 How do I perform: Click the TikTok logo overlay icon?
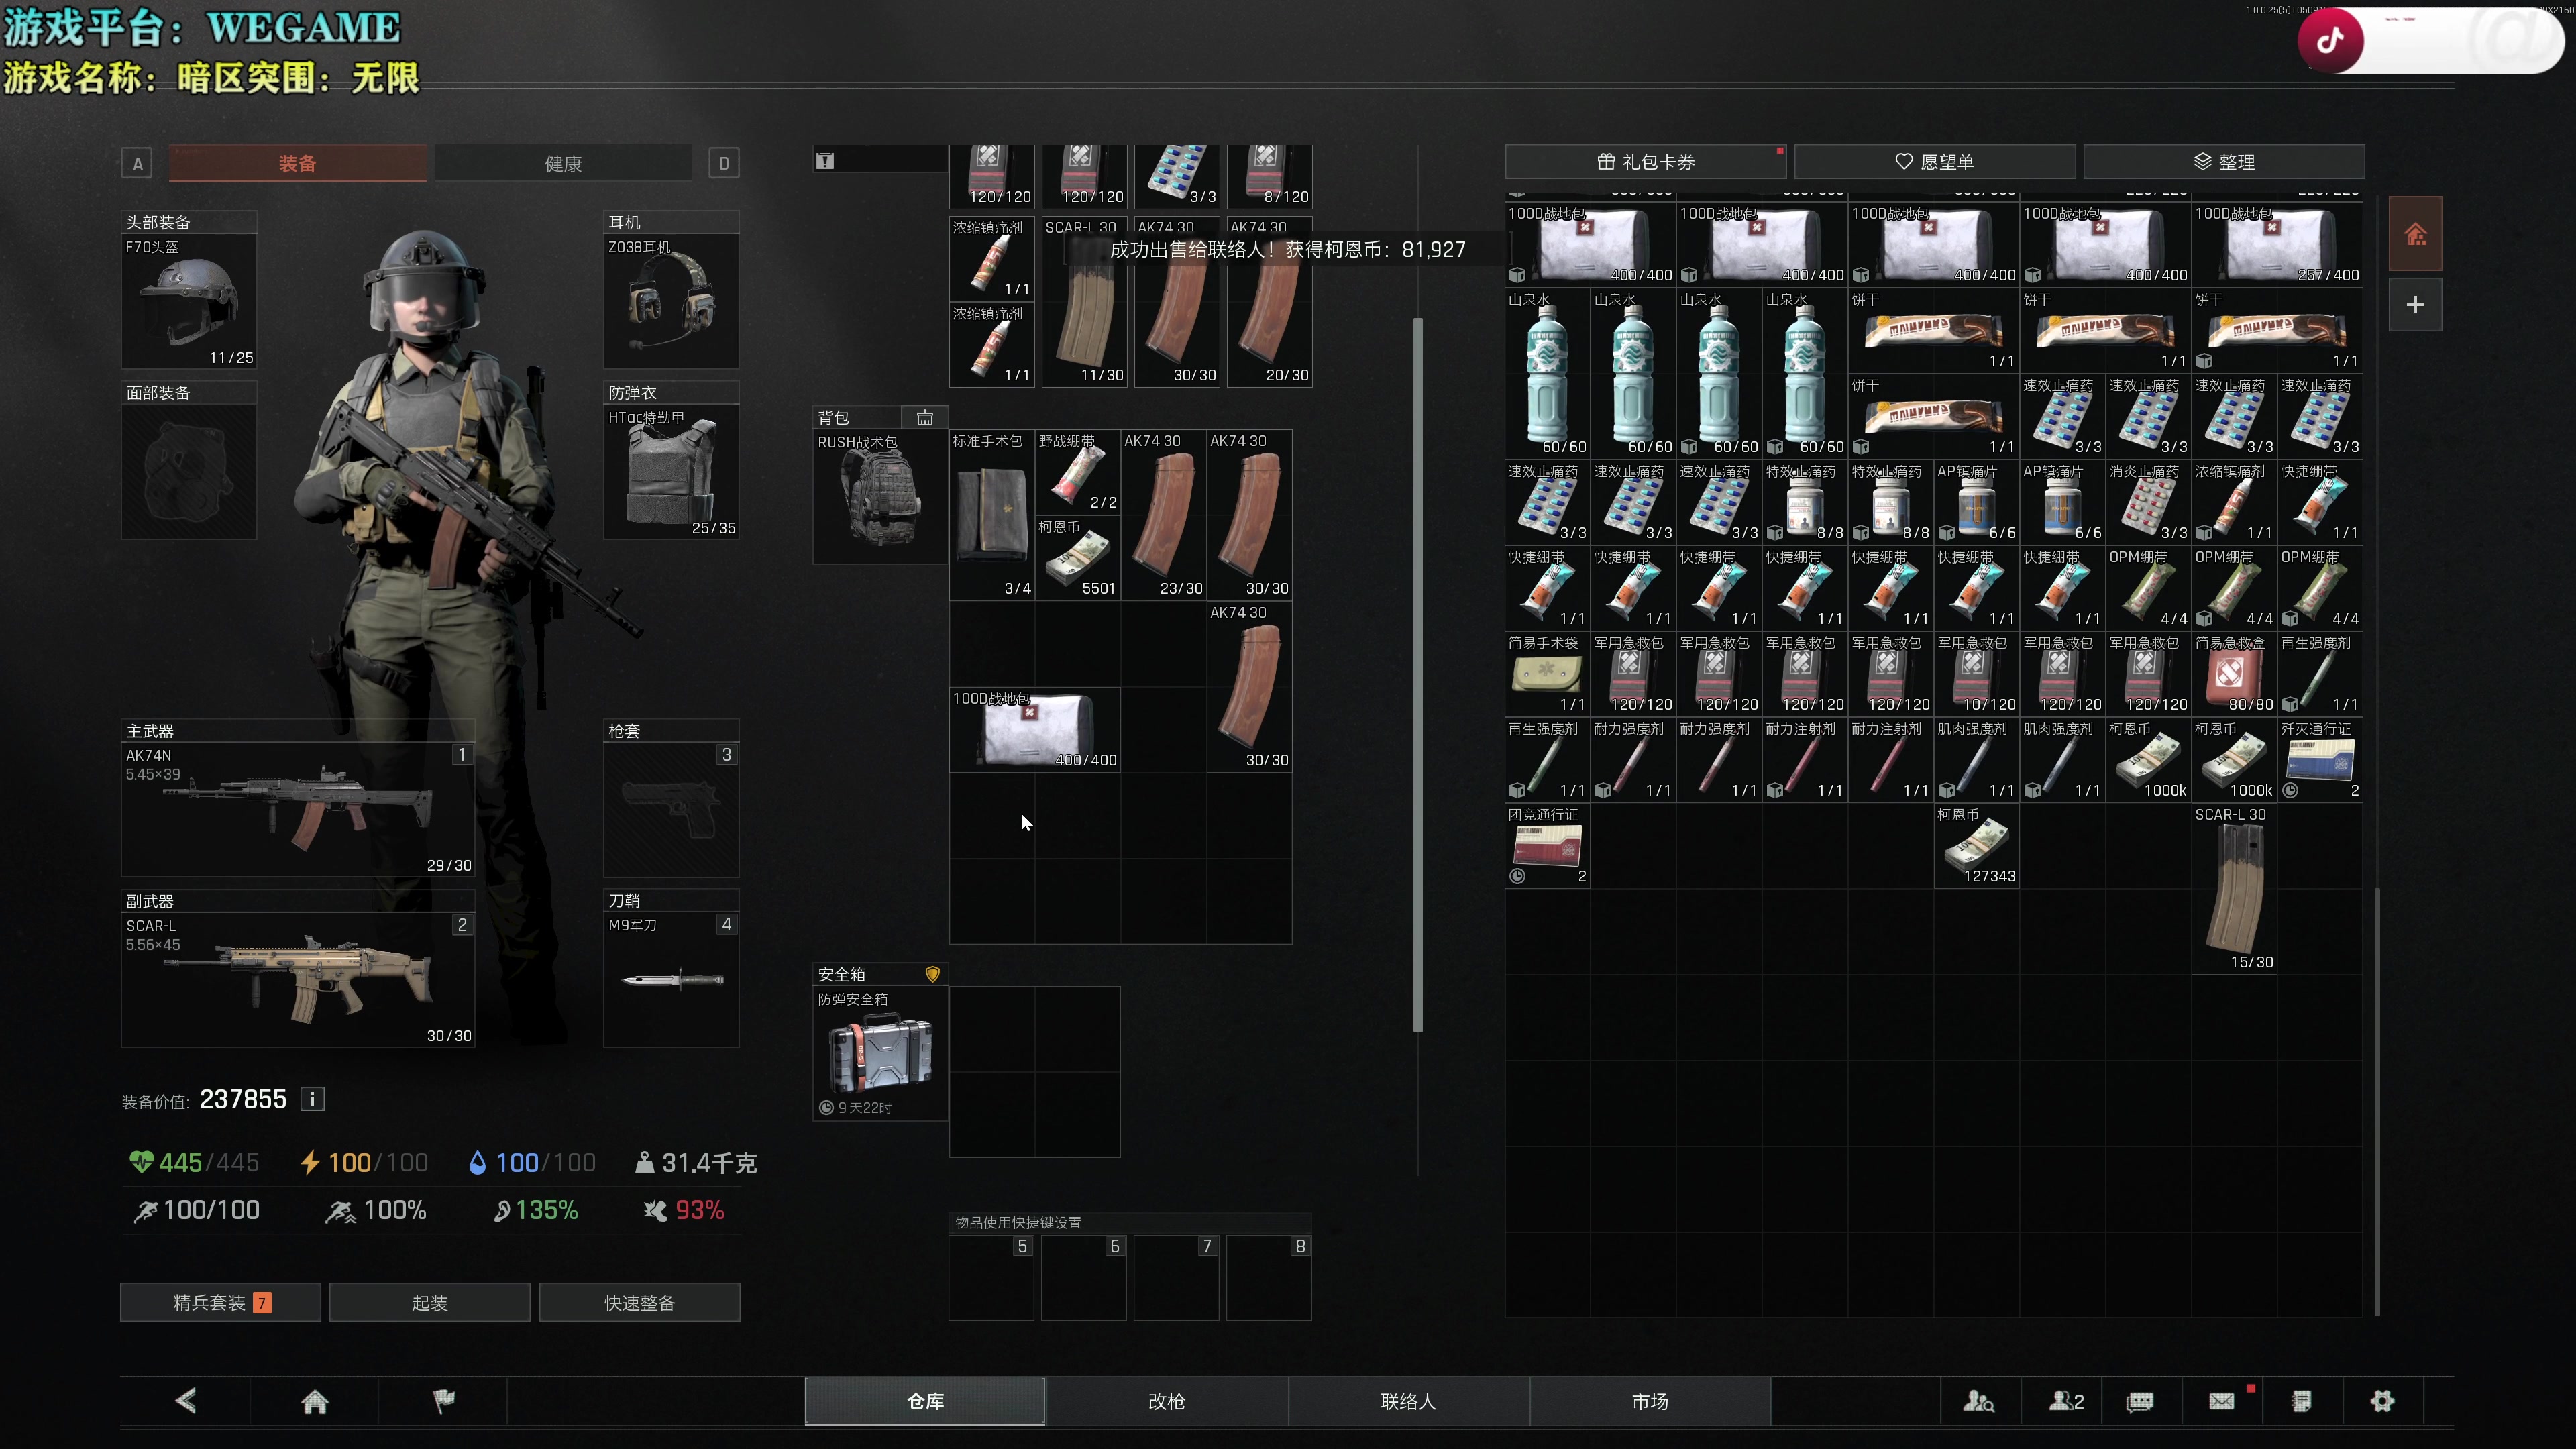click(2331, 40)
